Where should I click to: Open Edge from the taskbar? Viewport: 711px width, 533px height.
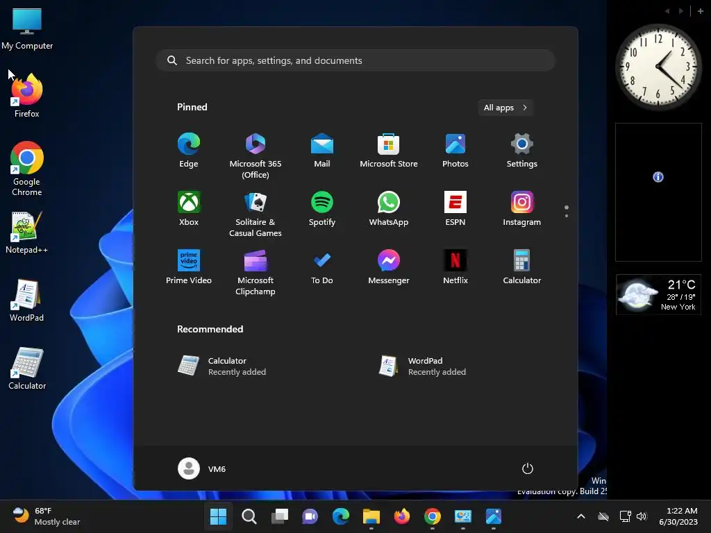tap(340, 516)
